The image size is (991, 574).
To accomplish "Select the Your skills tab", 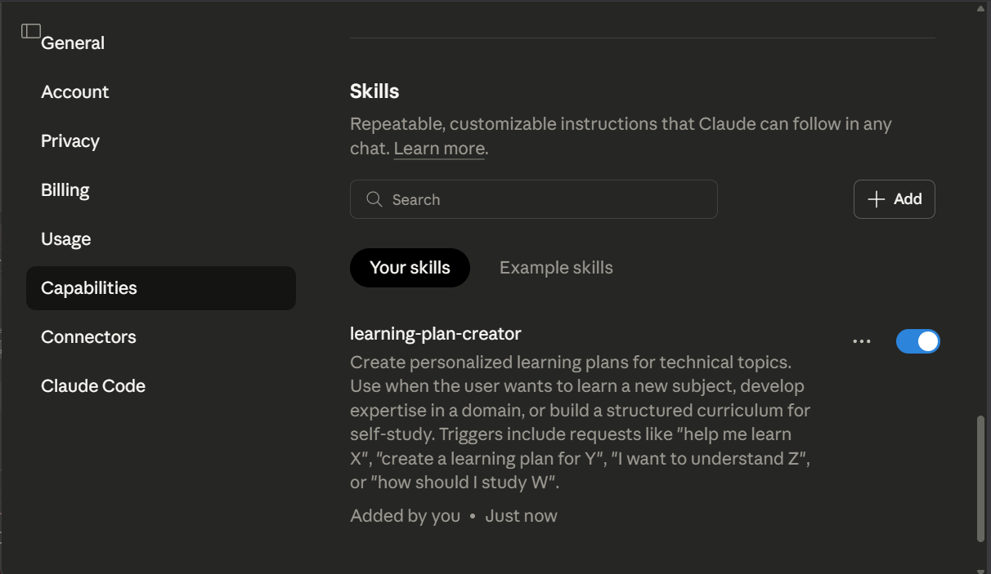I will click(410, 268).
